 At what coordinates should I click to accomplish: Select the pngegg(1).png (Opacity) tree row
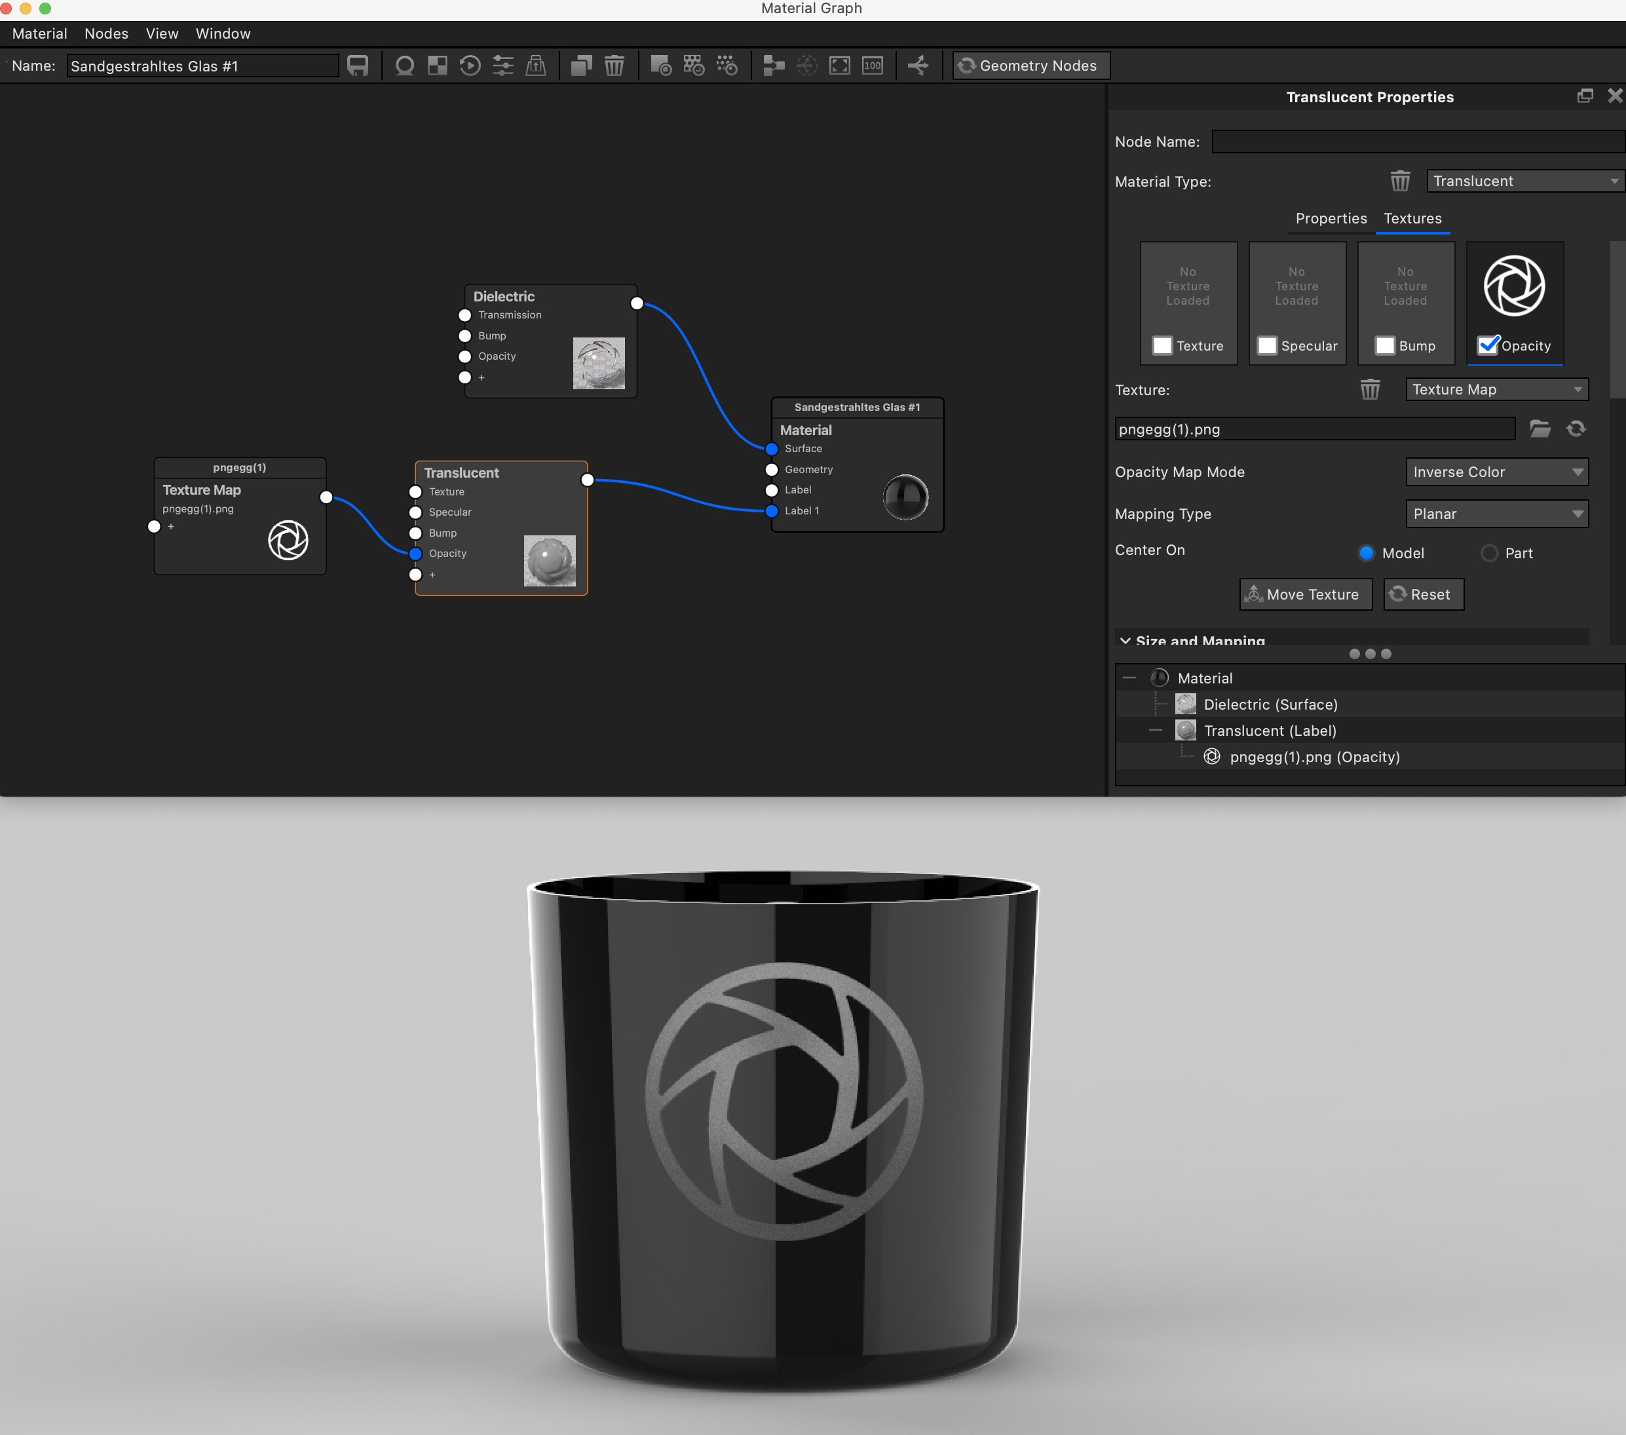(x=1370, y=756)
